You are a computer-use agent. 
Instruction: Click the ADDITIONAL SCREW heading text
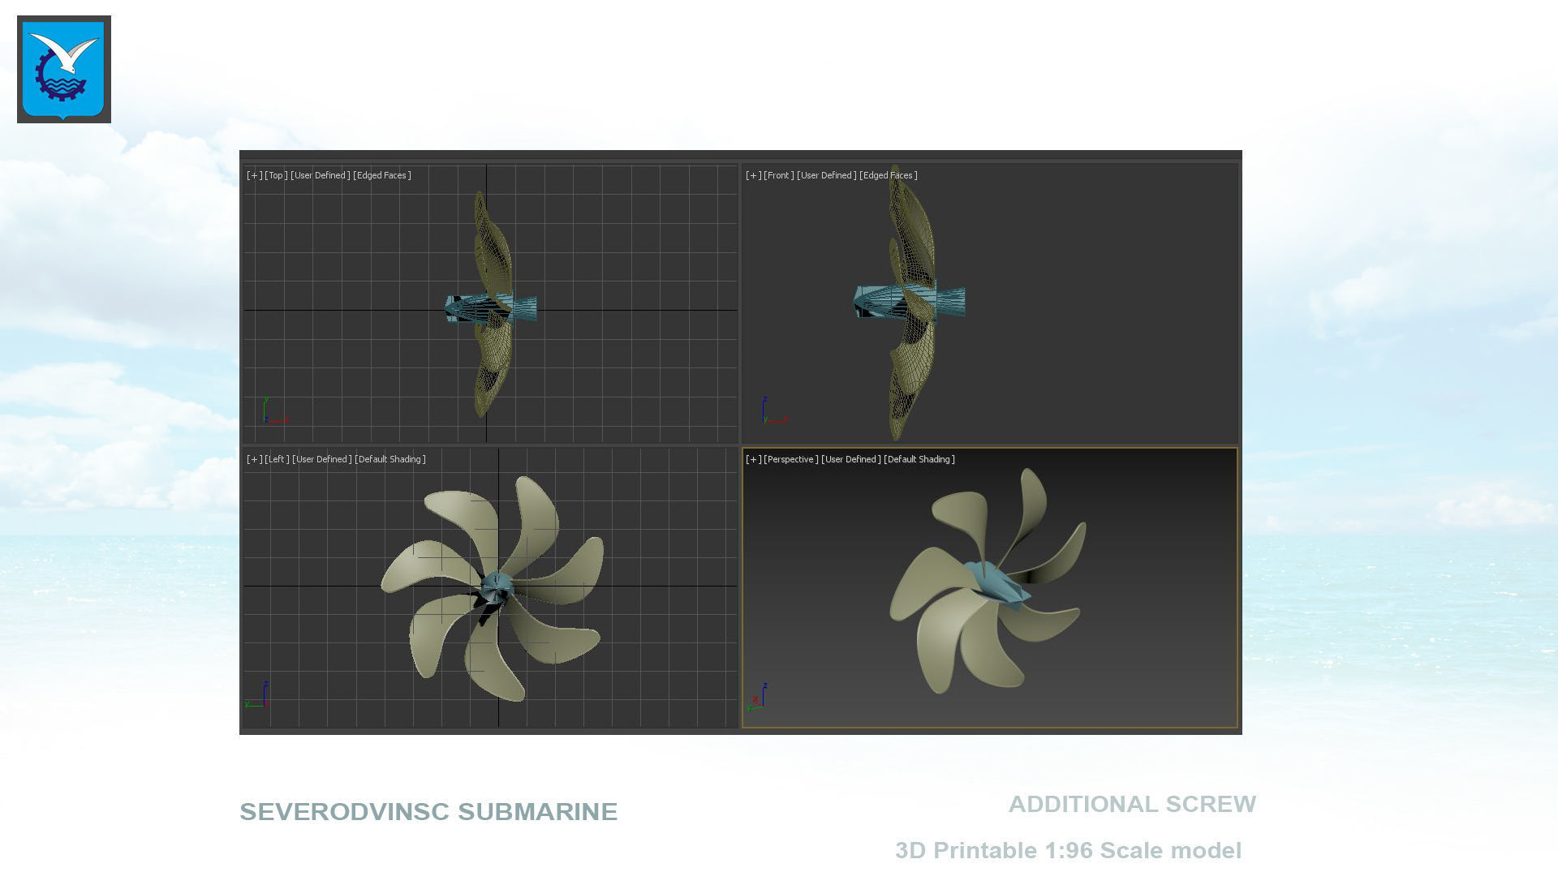pyautogui.click(x=1132, y=804)
